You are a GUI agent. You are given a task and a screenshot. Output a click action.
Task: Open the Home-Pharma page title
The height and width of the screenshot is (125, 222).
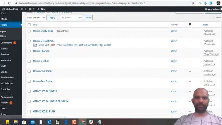41,51
